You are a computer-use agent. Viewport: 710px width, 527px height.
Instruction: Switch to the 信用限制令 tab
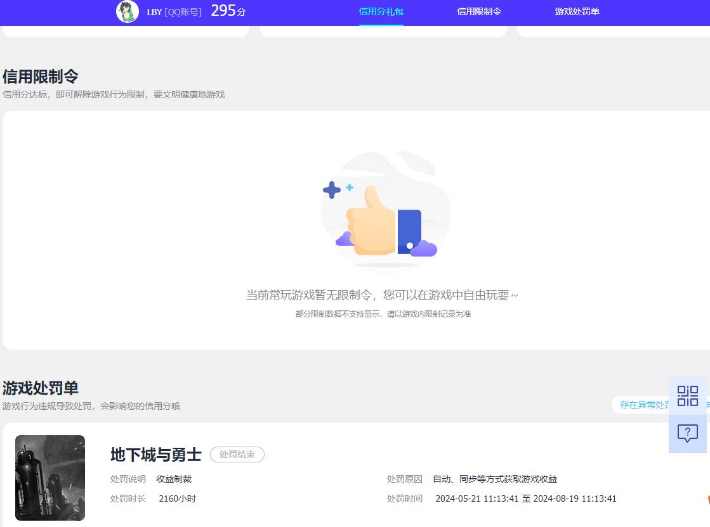point(478,11)
